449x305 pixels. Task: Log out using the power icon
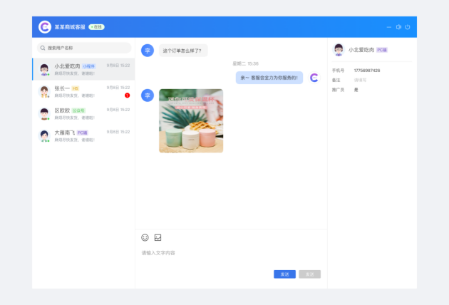[x=408, y=27]
